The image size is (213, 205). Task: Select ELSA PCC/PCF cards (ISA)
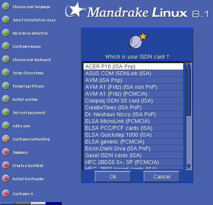[133, 128]
